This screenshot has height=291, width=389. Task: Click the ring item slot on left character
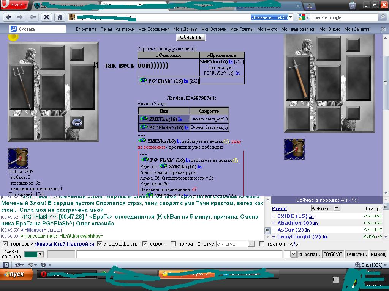point(77,122)
